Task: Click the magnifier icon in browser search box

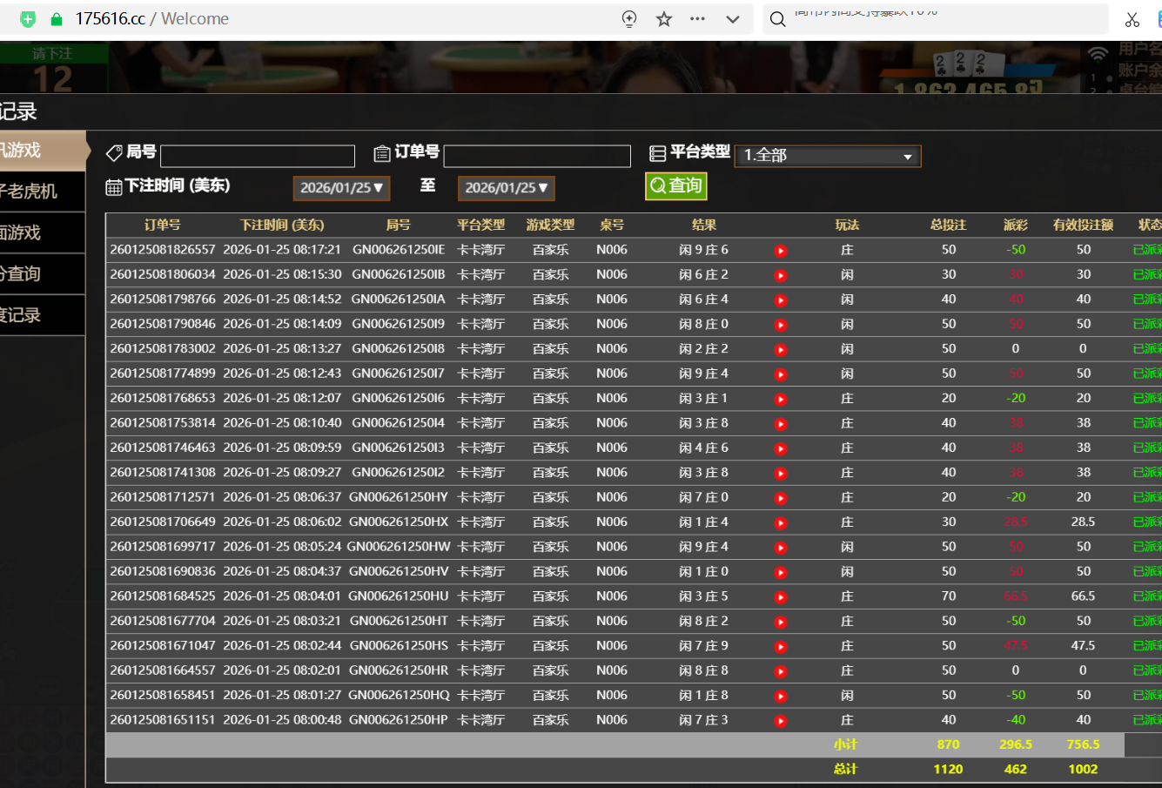Action: tap(777, 19)
